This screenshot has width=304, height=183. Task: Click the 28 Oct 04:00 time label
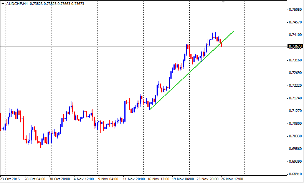click(x=35, y=179)
